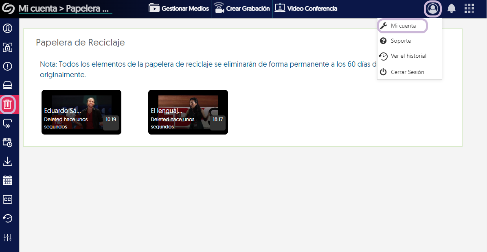Choose Mi cuenta from the user menu
The width and height of the screenshot is (487, 252).
click(x=403, y=26)
